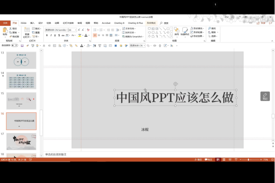Click the Reading View icon in status bar
Screen dimensions: 275x183
pos(230,160)
